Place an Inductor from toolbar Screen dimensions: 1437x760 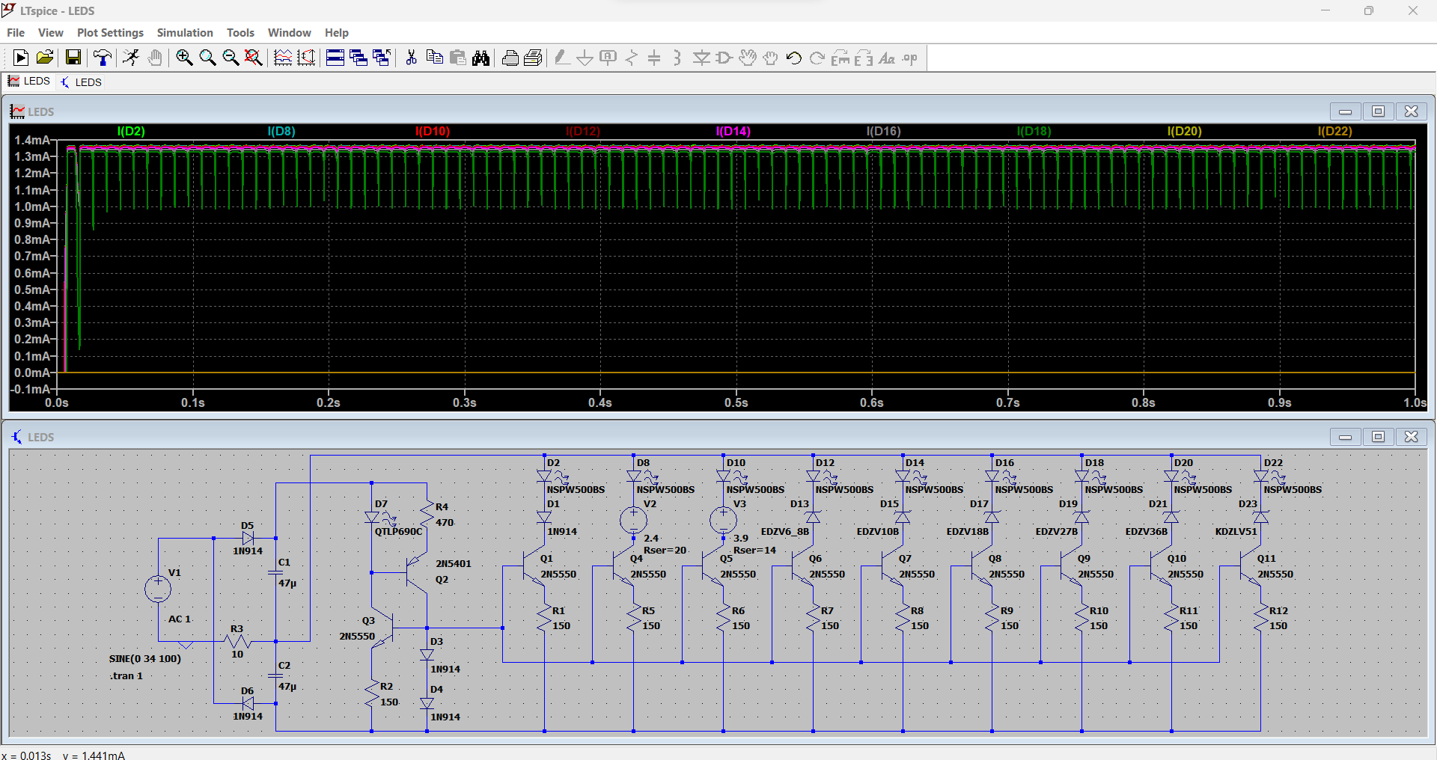[677, 58]
